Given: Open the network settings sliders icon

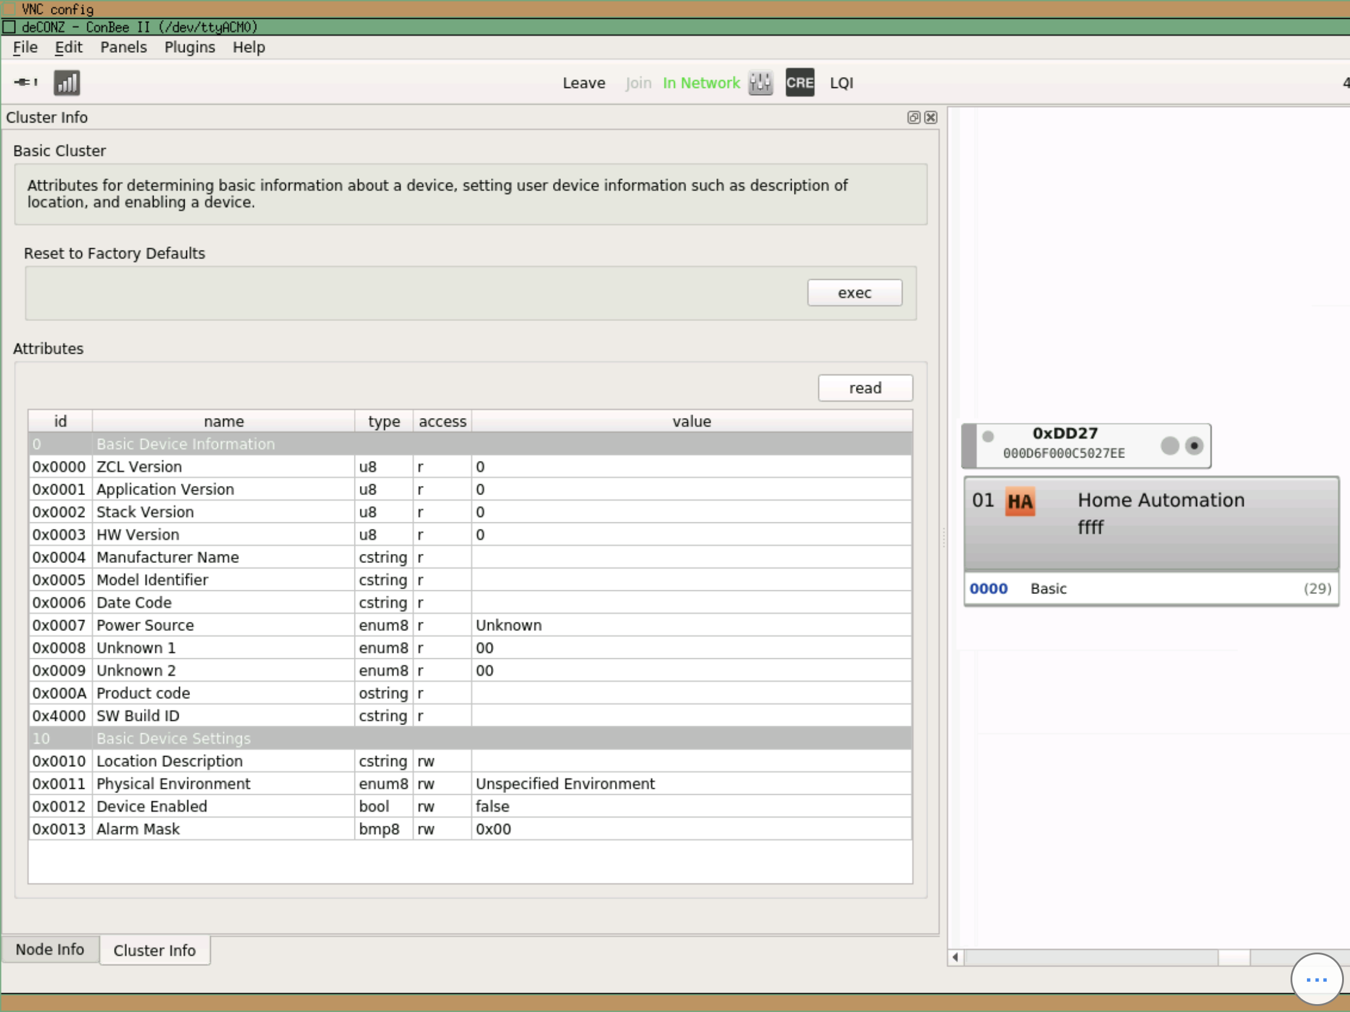Looking at the screenshot, I should (x=760, y=83).
